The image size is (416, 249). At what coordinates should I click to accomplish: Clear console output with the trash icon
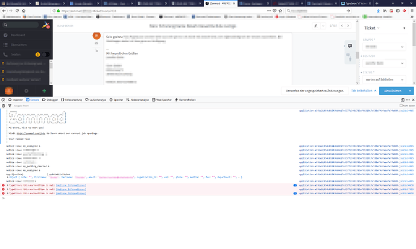(x=4, y=106)
